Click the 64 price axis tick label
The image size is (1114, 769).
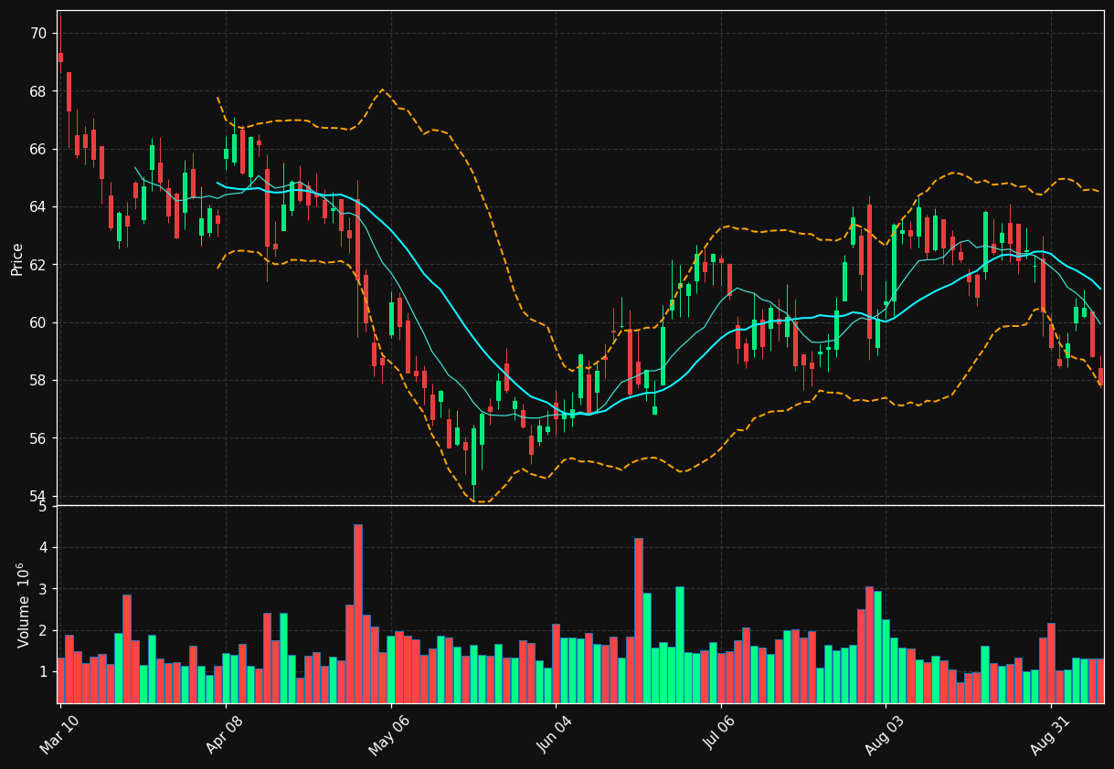pyautogui.click(x=39, y=207)
